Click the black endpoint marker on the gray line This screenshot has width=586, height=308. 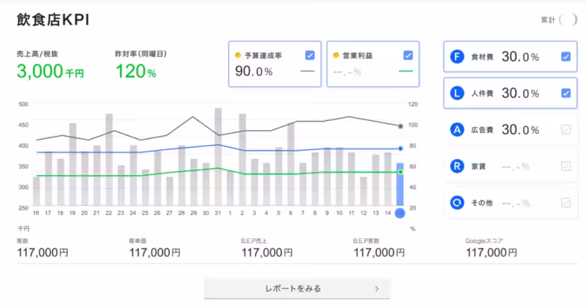400,126
